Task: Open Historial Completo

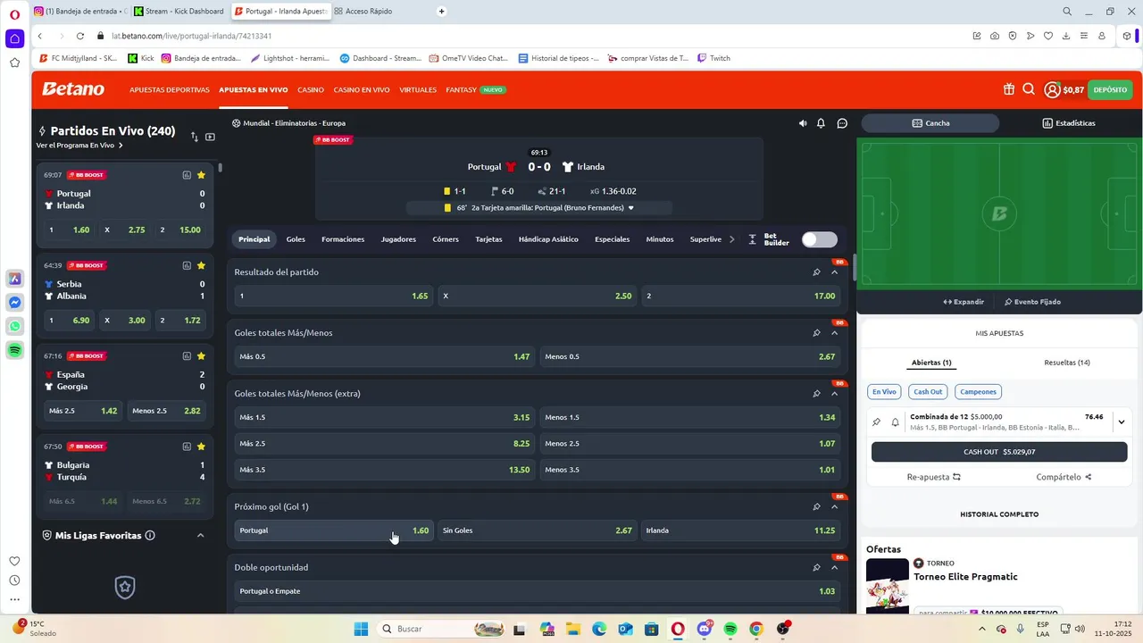Action: (999, 514)
